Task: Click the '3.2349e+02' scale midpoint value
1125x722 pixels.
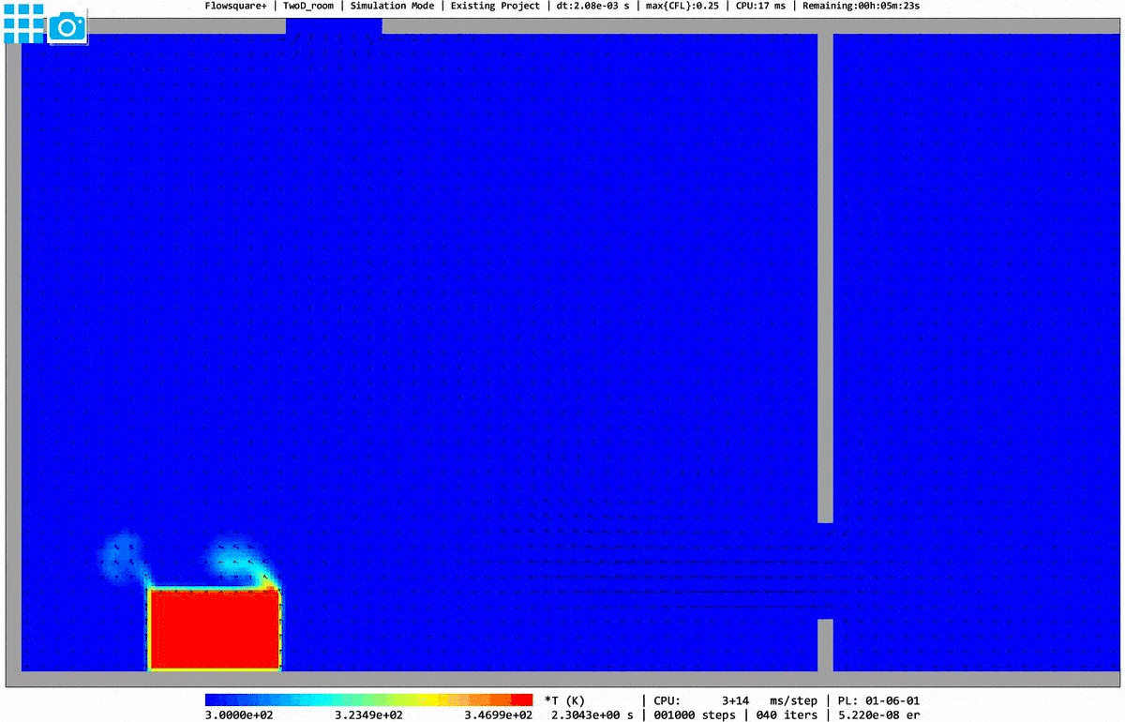Action: click(x=367, y=714)
